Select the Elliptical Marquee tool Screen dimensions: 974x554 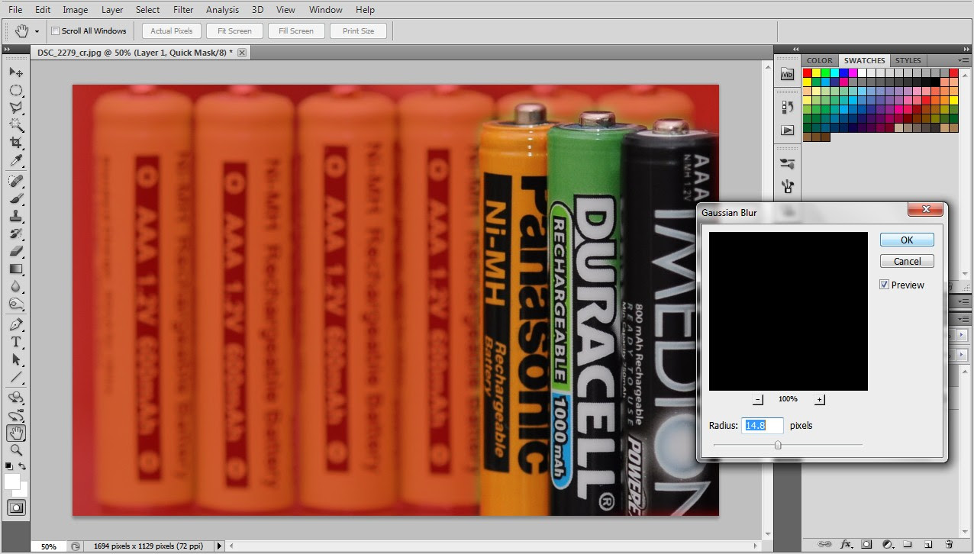point(16,90)
